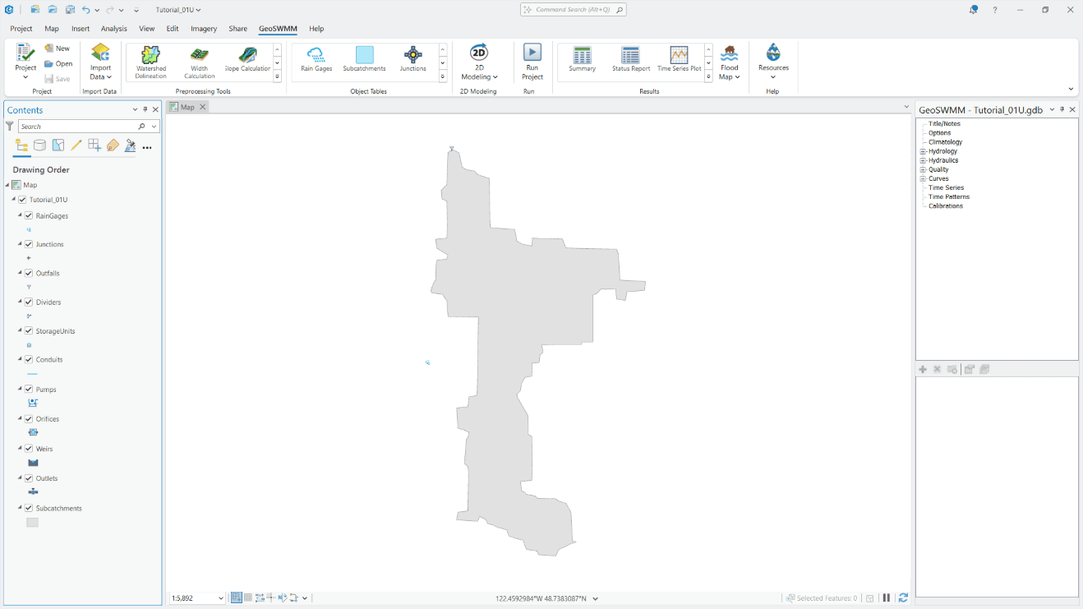
Task: Open the Width Calculation tool
Action: [x=198, y=62]
